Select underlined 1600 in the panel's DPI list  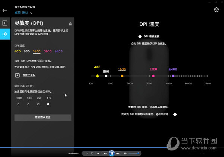click(x=37, y=51)
